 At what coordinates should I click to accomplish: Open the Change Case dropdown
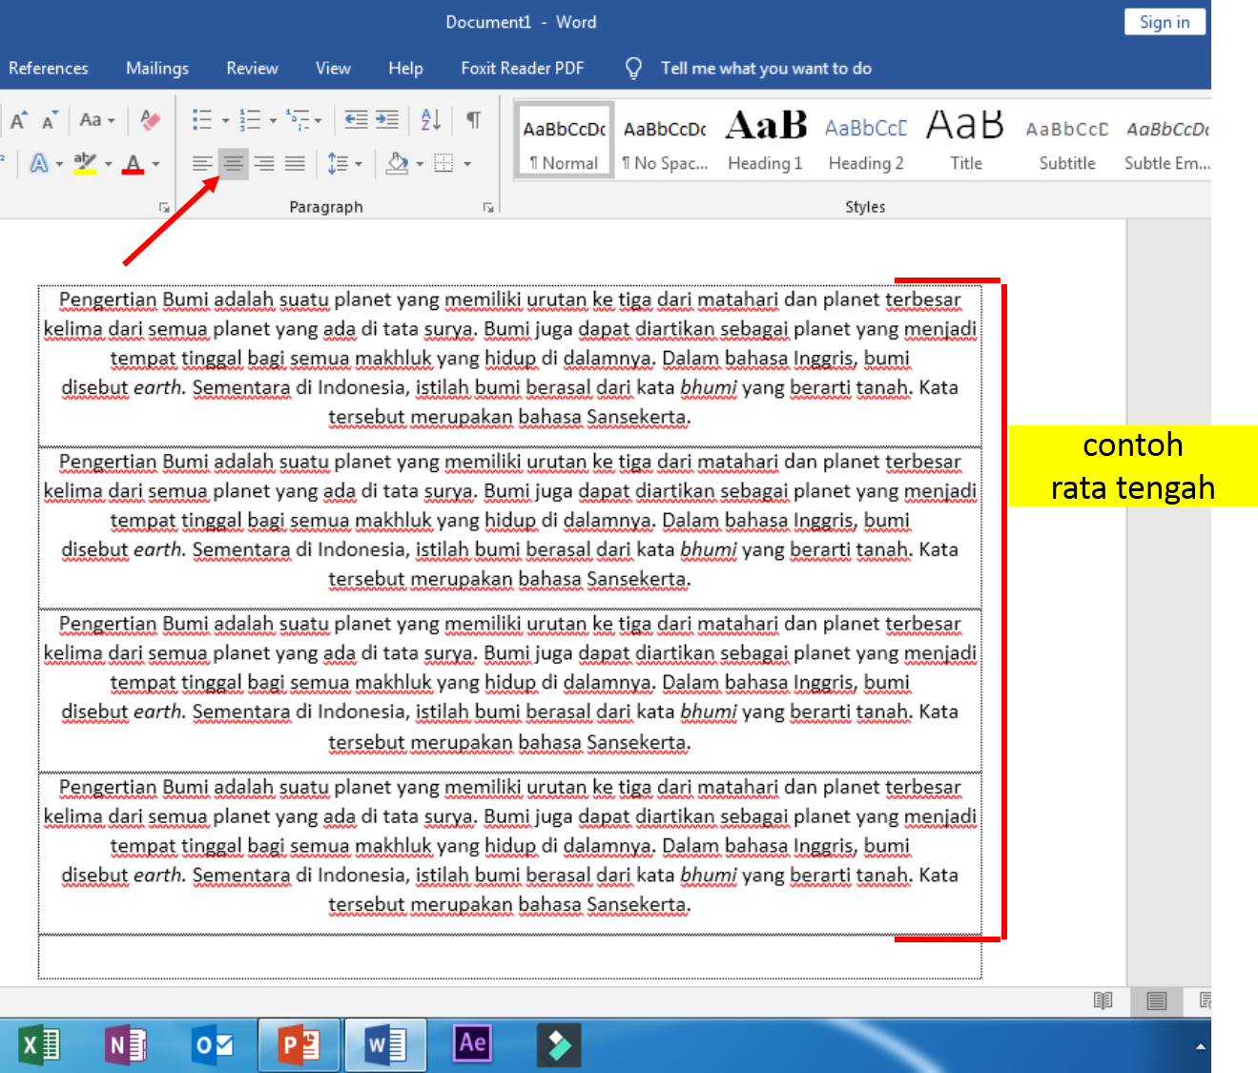pyautogui.click(x=97, y=120)
